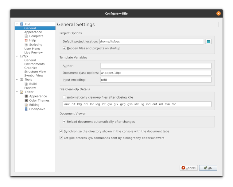
Task: Open Editor Appearance settings icon
Action: coord(26,96)
